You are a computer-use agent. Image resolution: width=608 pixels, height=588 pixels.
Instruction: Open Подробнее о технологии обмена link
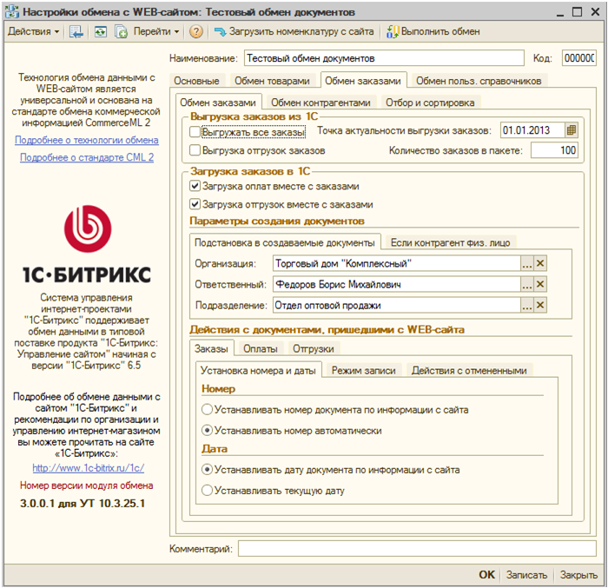tap(87, 140)
